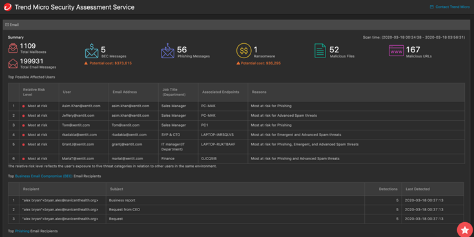The image size is (474, 237).
Task: Click the 56 Phishing Messages count
Action: click(182, 50)
